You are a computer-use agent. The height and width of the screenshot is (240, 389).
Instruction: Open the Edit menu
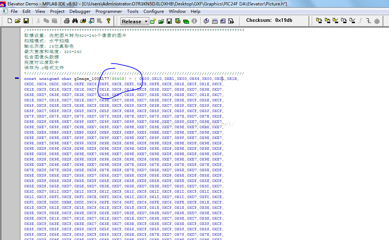tap(26, 11)
